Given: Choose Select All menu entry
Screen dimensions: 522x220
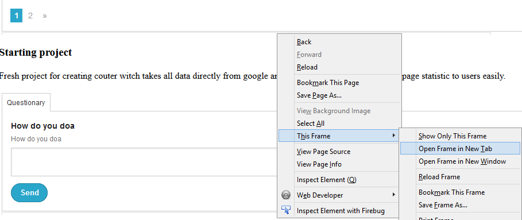Looking at the screenshot, I should pyautogui.click(x=339, y=123).
